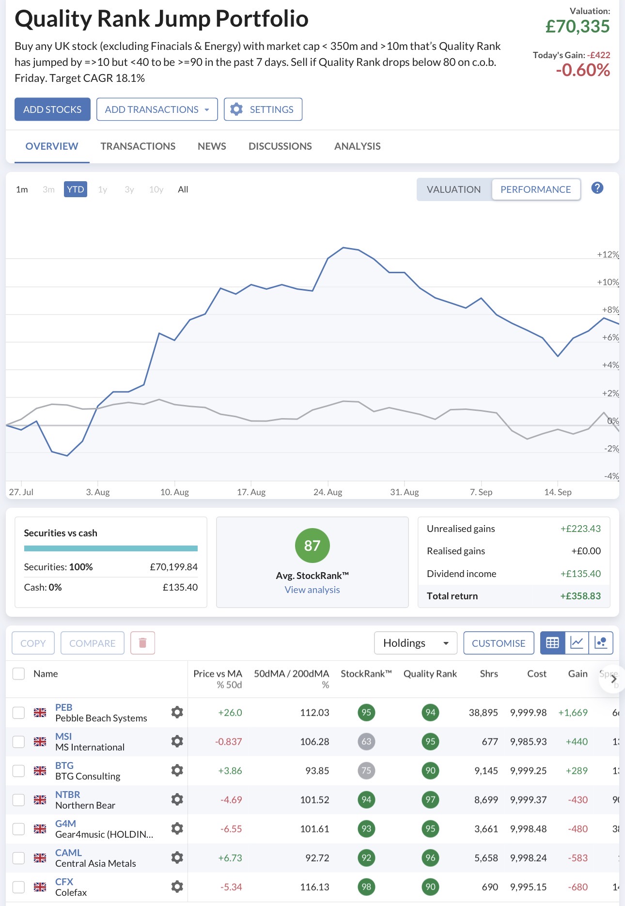The image size is (625, 906).
Task: Open settings gear for BTG Consulting
Action: [x=177, y=770]
